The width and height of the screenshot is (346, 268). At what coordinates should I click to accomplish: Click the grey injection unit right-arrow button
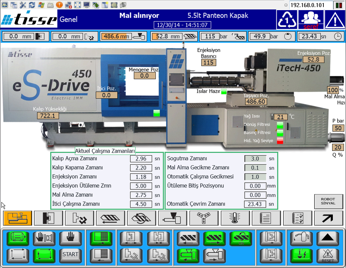coord(214,256)
